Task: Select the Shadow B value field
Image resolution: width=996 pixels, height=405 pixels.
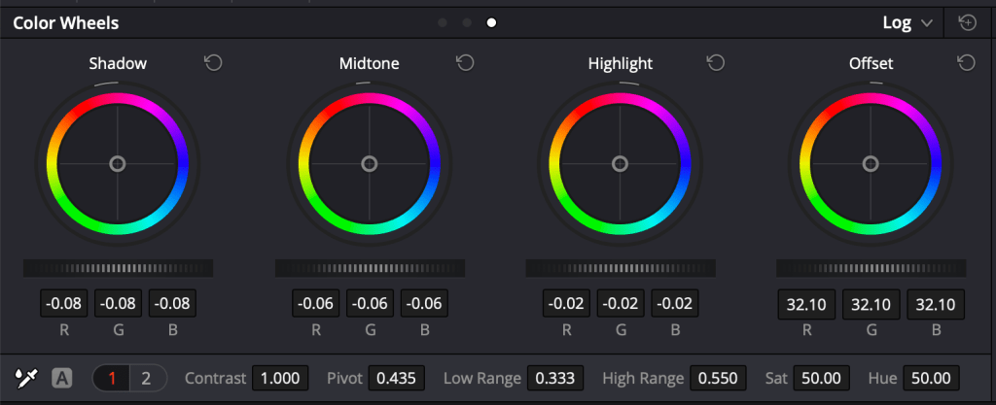Action: coord(172,304)
